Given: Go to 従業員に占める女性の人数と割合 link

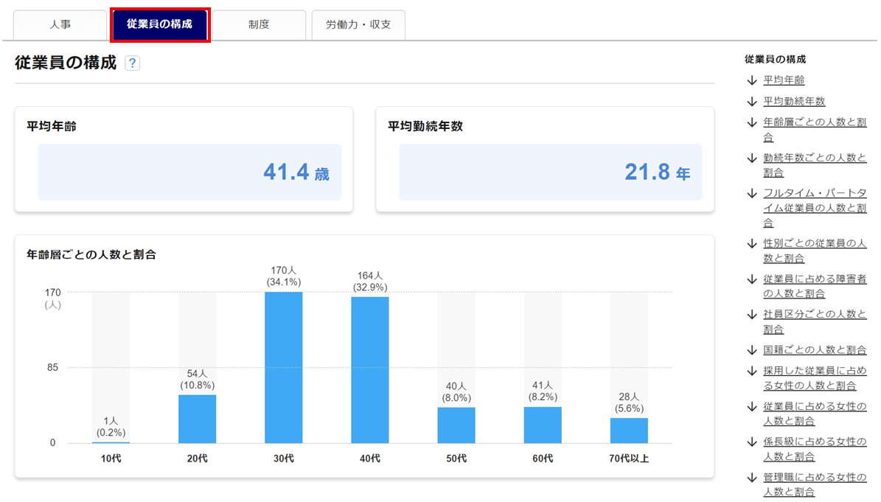Looking at the screenshot, I should pos(815,414).
